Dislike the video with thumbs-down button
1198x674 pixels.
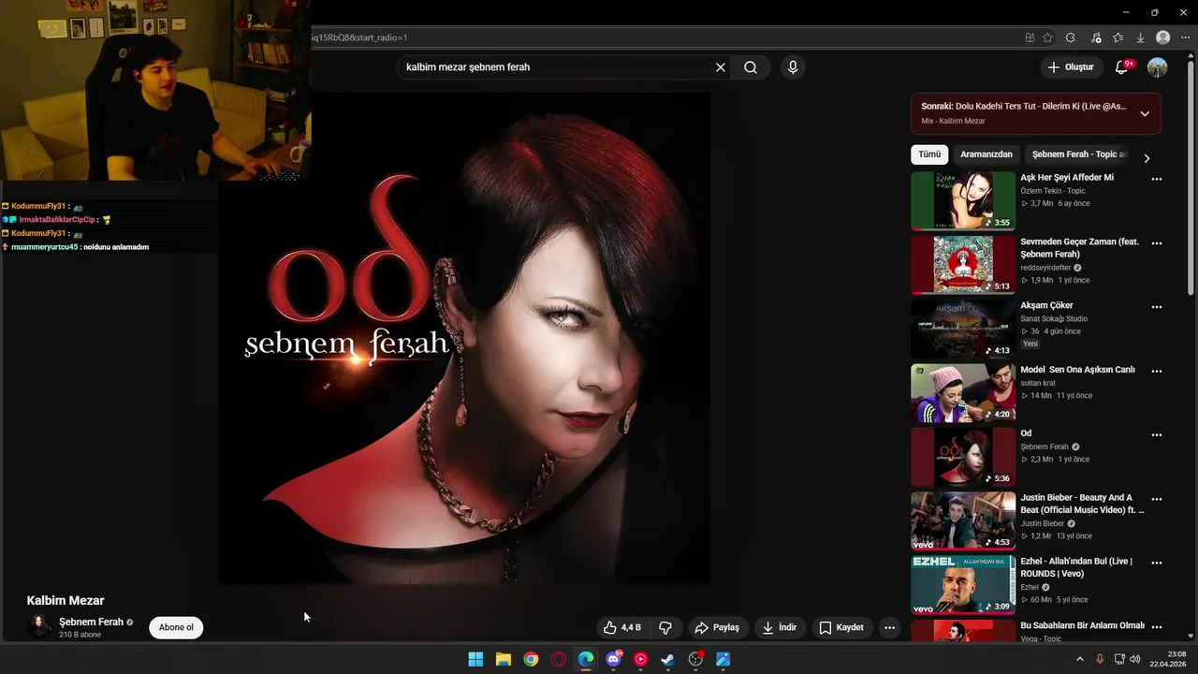[666, 627]
